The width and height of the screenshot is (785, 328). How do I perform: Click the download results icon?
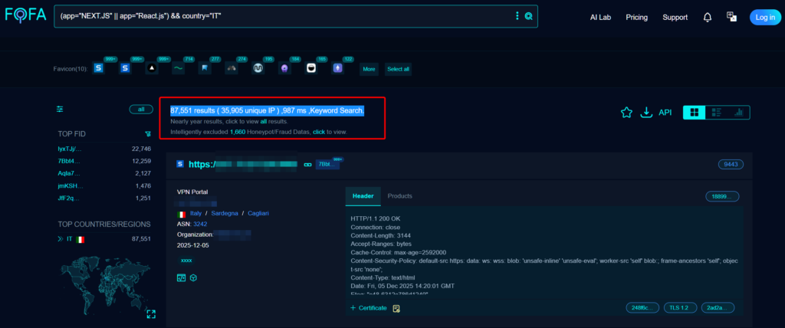point(646,113)
